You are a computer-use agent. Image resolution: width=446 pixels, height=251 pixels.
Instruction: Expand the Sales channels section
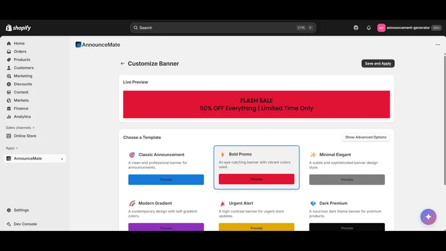click(20, 128)
